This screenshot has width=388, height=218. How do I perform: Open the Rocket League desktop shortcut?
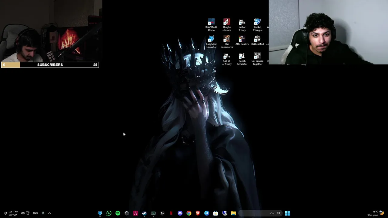[x=257, y=25]
